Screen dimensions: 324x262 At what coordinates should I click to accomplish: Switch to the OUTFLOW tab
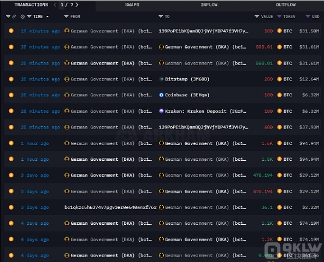point(286,4)
